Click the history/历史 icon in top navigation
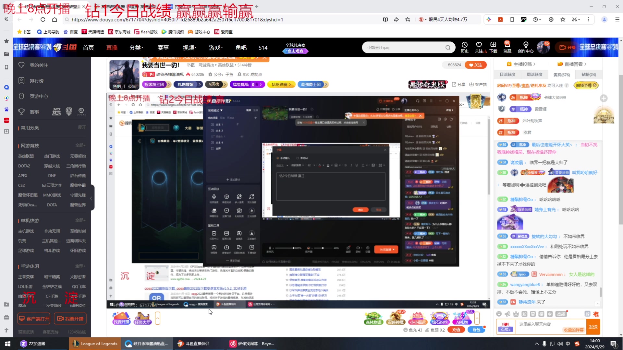Screen dimensions: 623x350 [465, 47]
